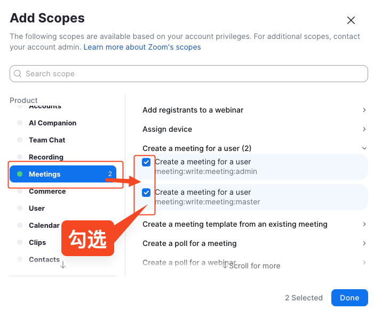Type in the Search scope field
The width and height of the screenshot is (374, 310).
[192, 74]
